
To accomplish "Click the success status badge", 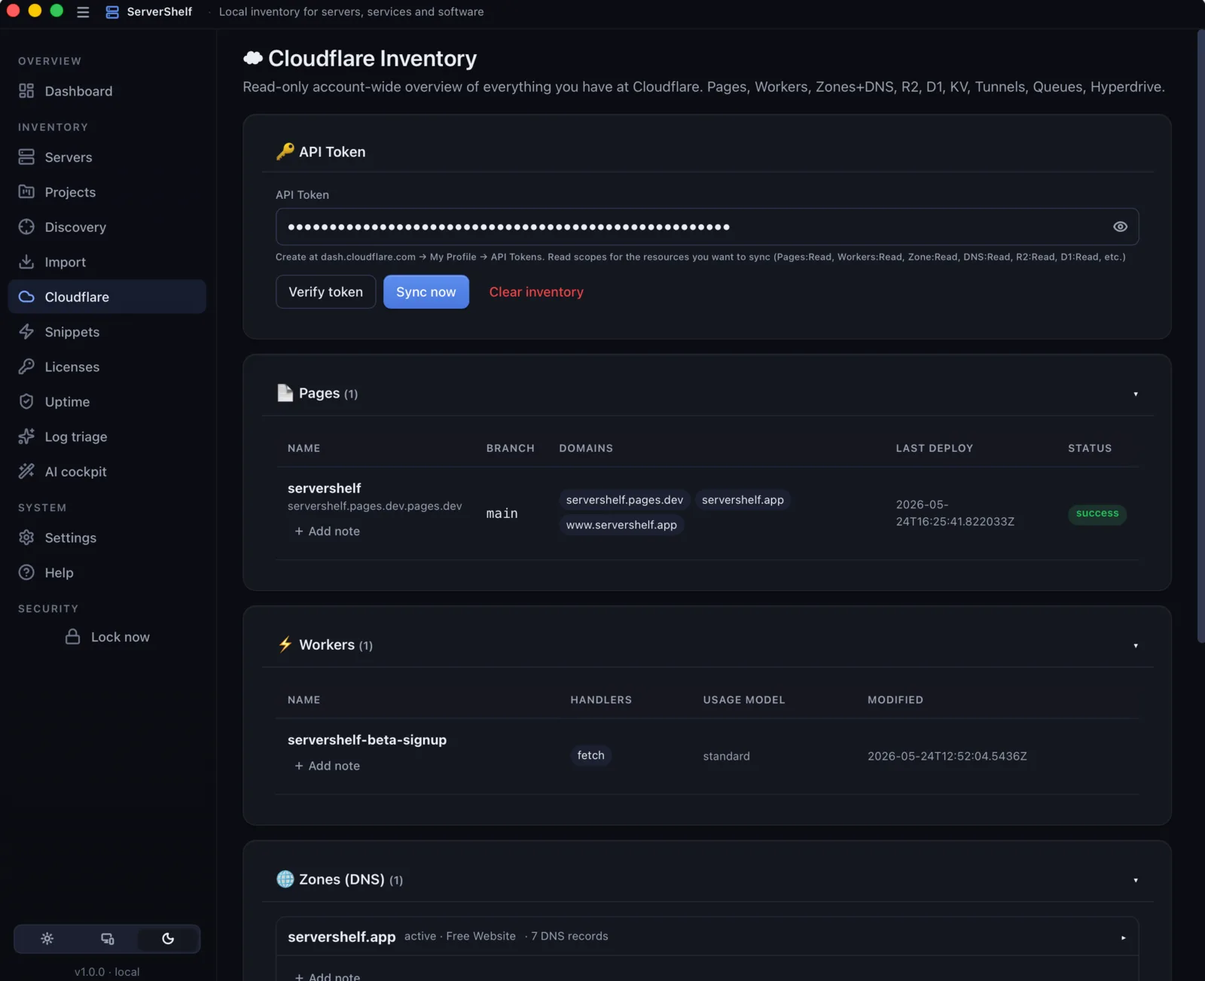I will pos(1097,513).
